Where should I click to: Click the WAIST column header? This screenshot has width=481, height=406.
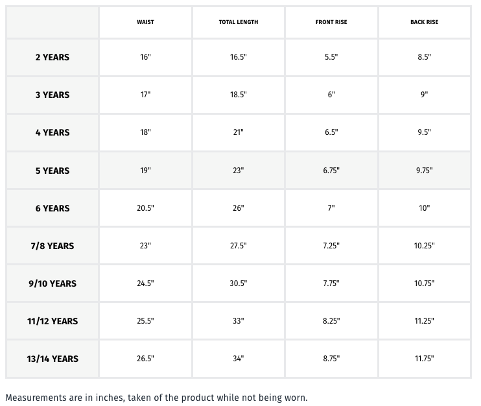(x=145, y=22)
